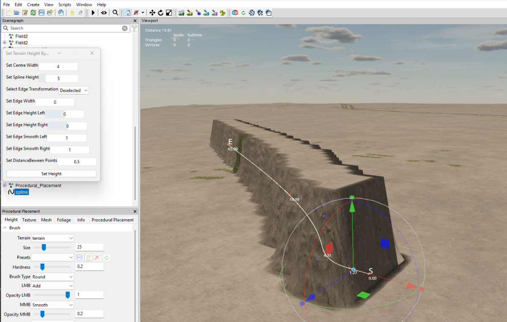Click the eye preview icon in toolbar
The image size is (507, 322).
pyautogui.click(x=104, y=13)
